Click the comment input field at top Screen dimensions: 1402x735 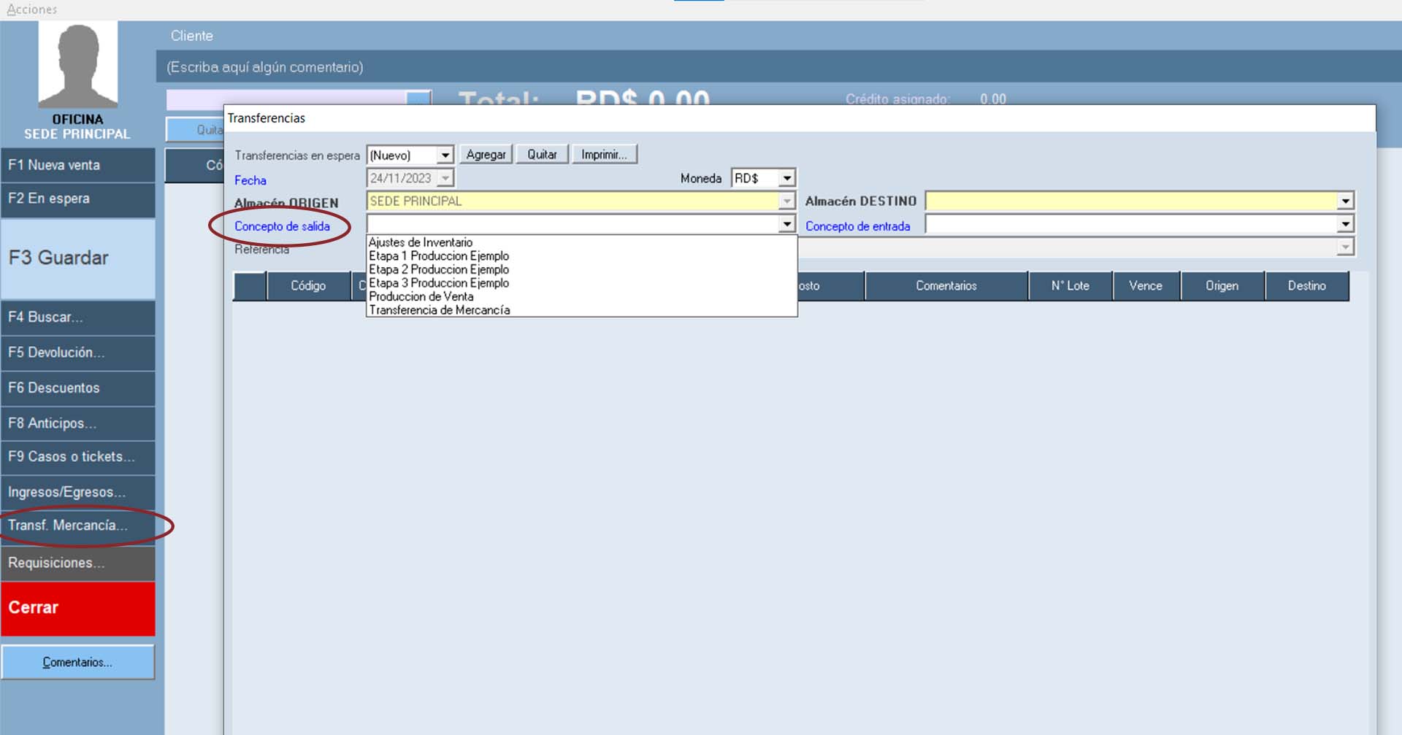coord(774,67)
